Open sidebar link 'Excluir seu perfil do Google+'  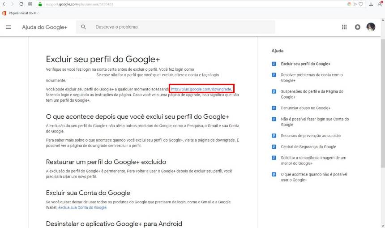coord(305,64)
